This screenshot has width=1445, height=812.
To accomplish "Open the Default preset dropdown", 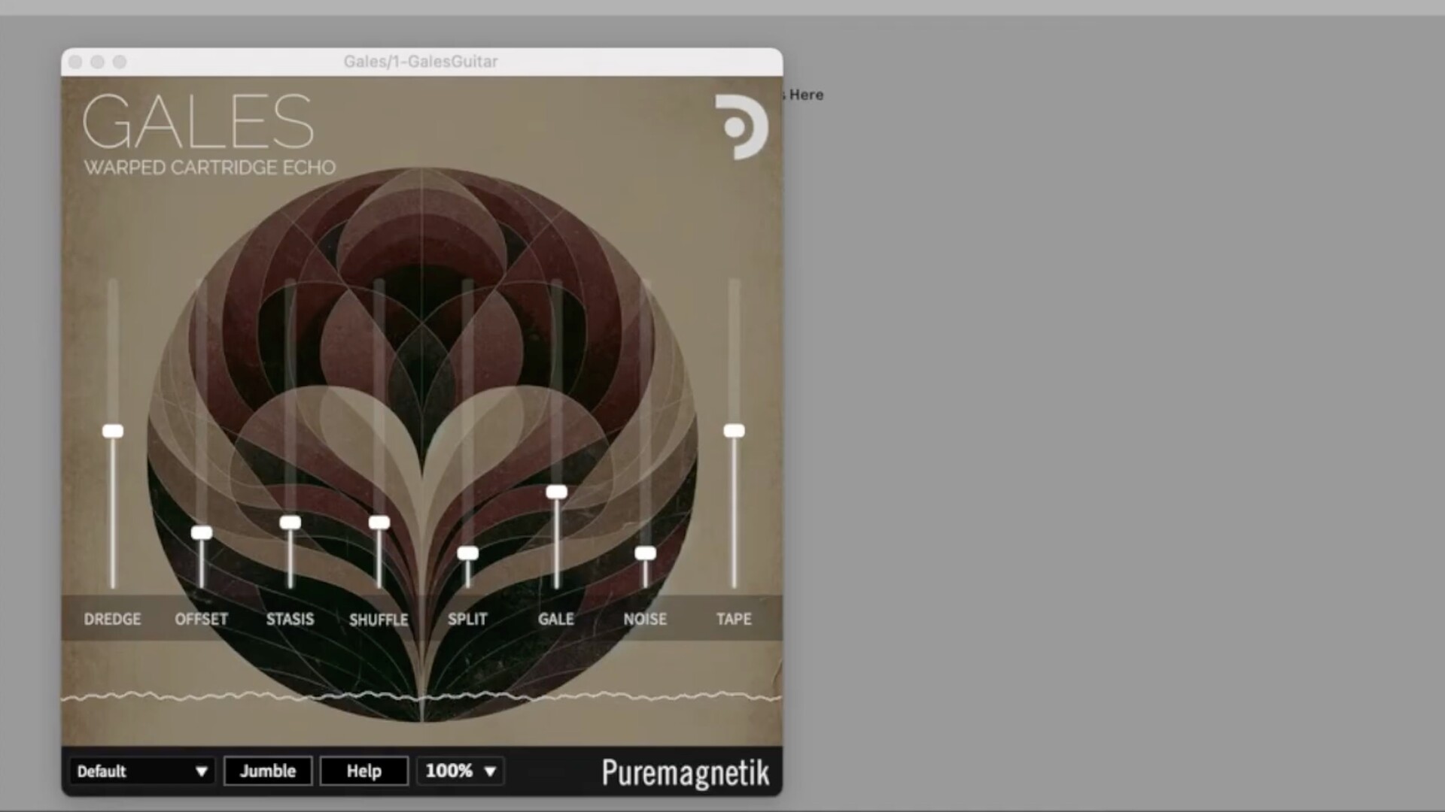I will 142,771.
